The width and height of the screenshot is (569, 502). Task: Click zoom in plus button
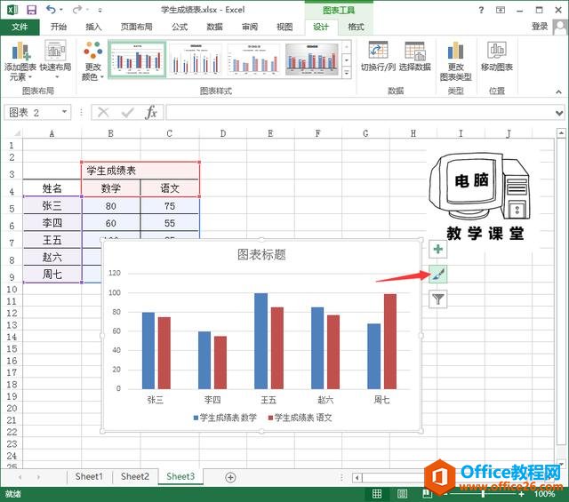(521, 494)
